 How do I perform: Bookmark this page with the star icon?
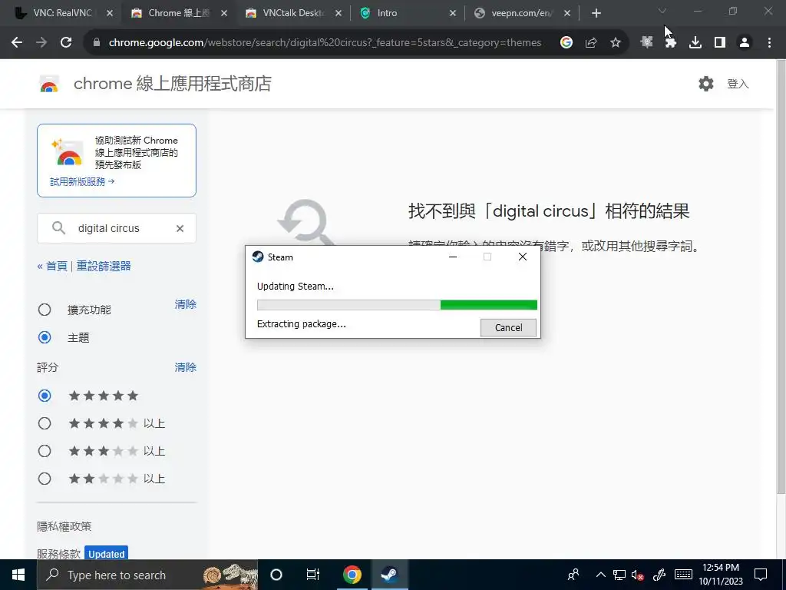click(616, 43)
